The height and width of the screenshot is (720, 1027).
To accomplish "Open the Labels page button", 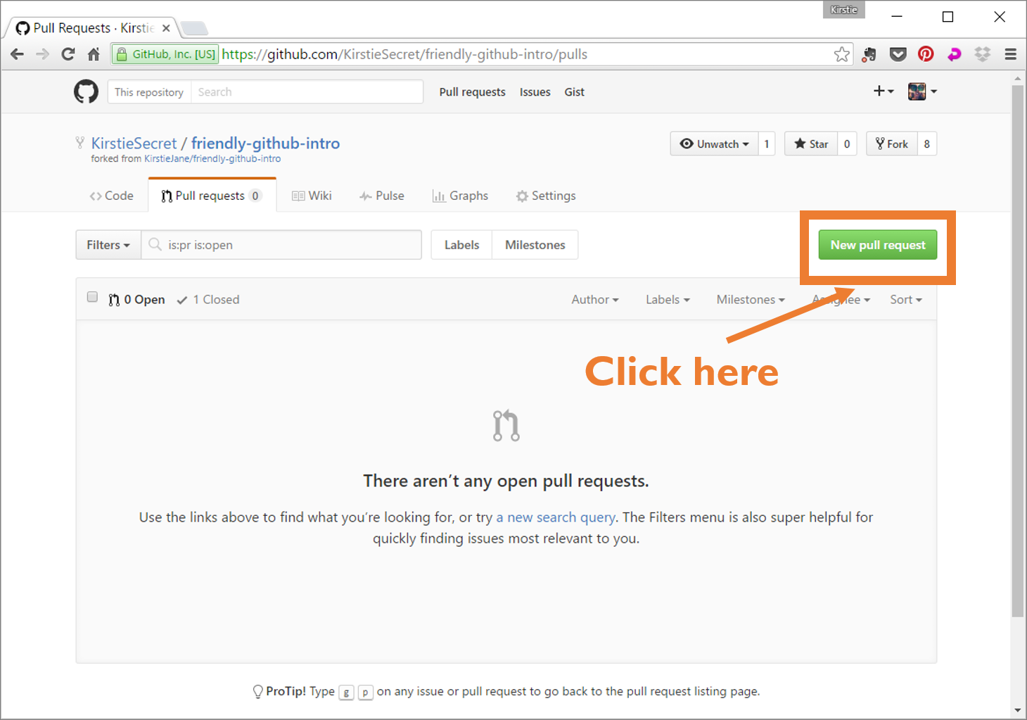I will point(461,245).
